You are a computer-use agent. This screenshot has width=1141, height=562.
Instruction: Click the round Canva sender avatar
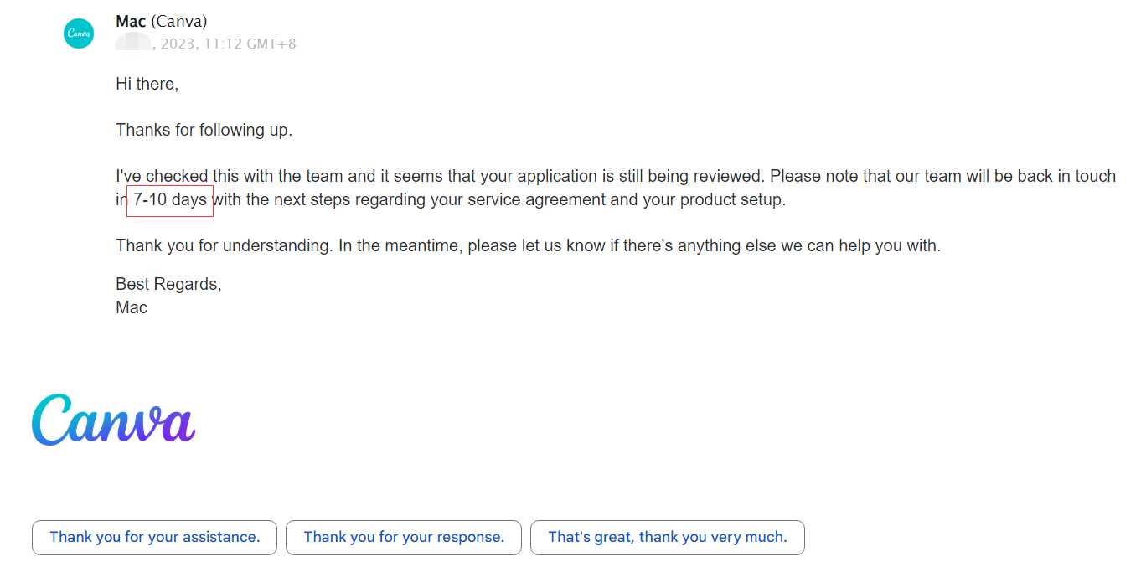tap(79, 34)
